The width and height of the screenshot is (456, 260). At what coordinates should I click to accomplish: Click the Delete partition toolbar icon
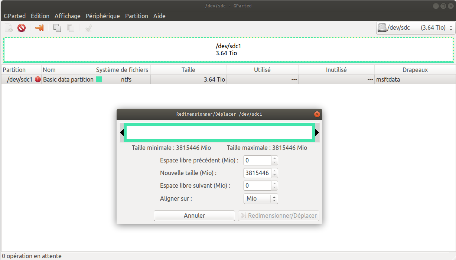[22, 28]
